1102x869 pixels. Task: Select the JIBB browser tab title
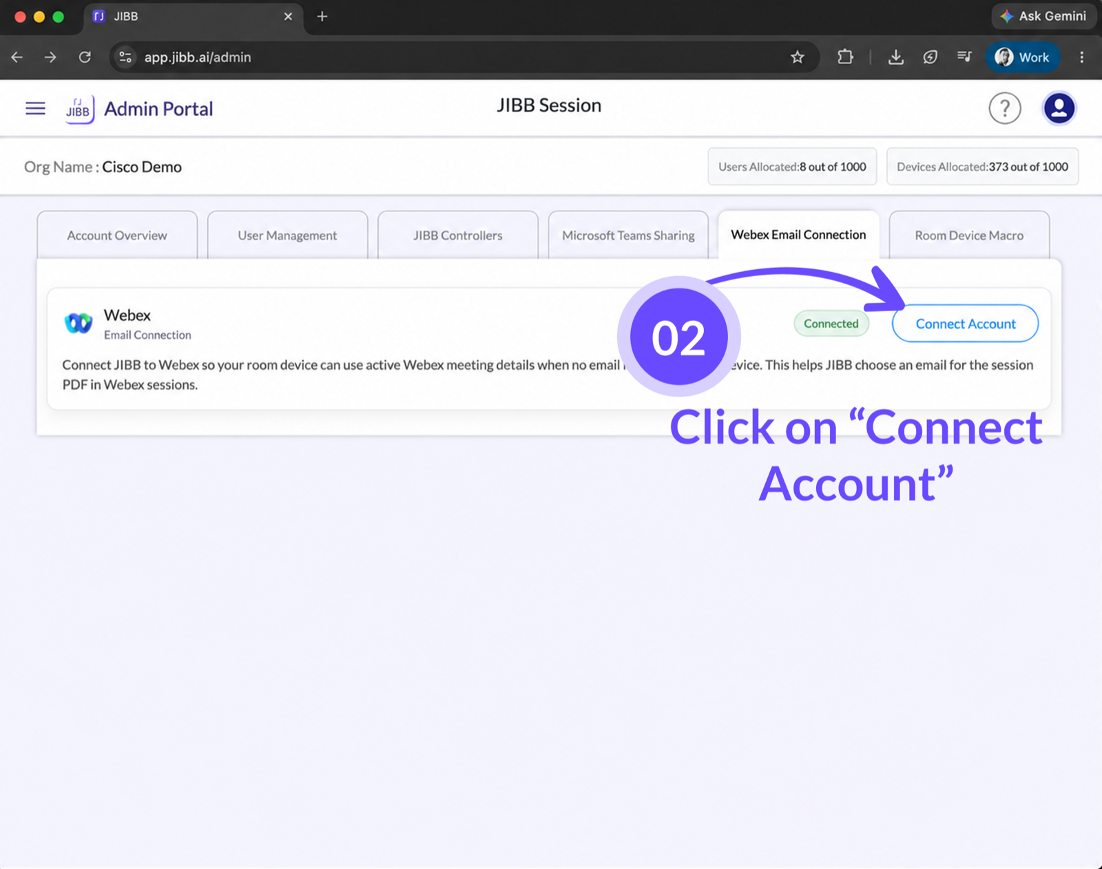[x=126, y=17]
